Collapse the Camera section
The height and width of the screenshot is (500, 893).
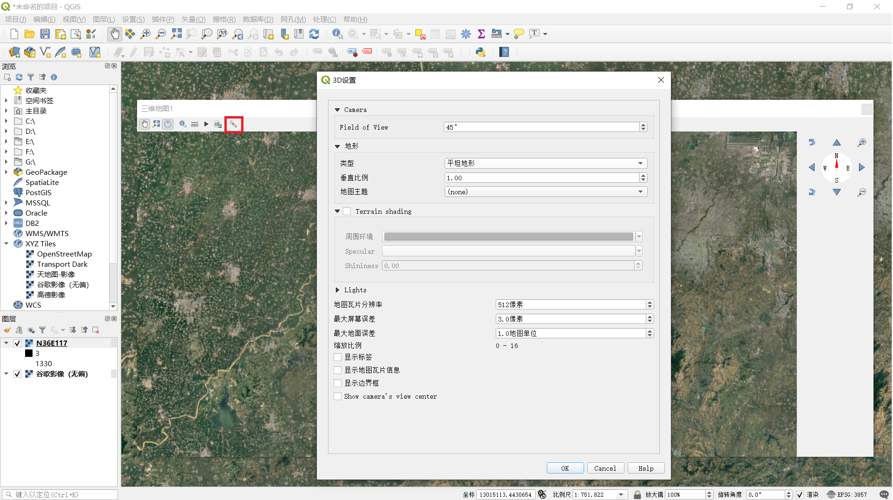pos(337,110)
